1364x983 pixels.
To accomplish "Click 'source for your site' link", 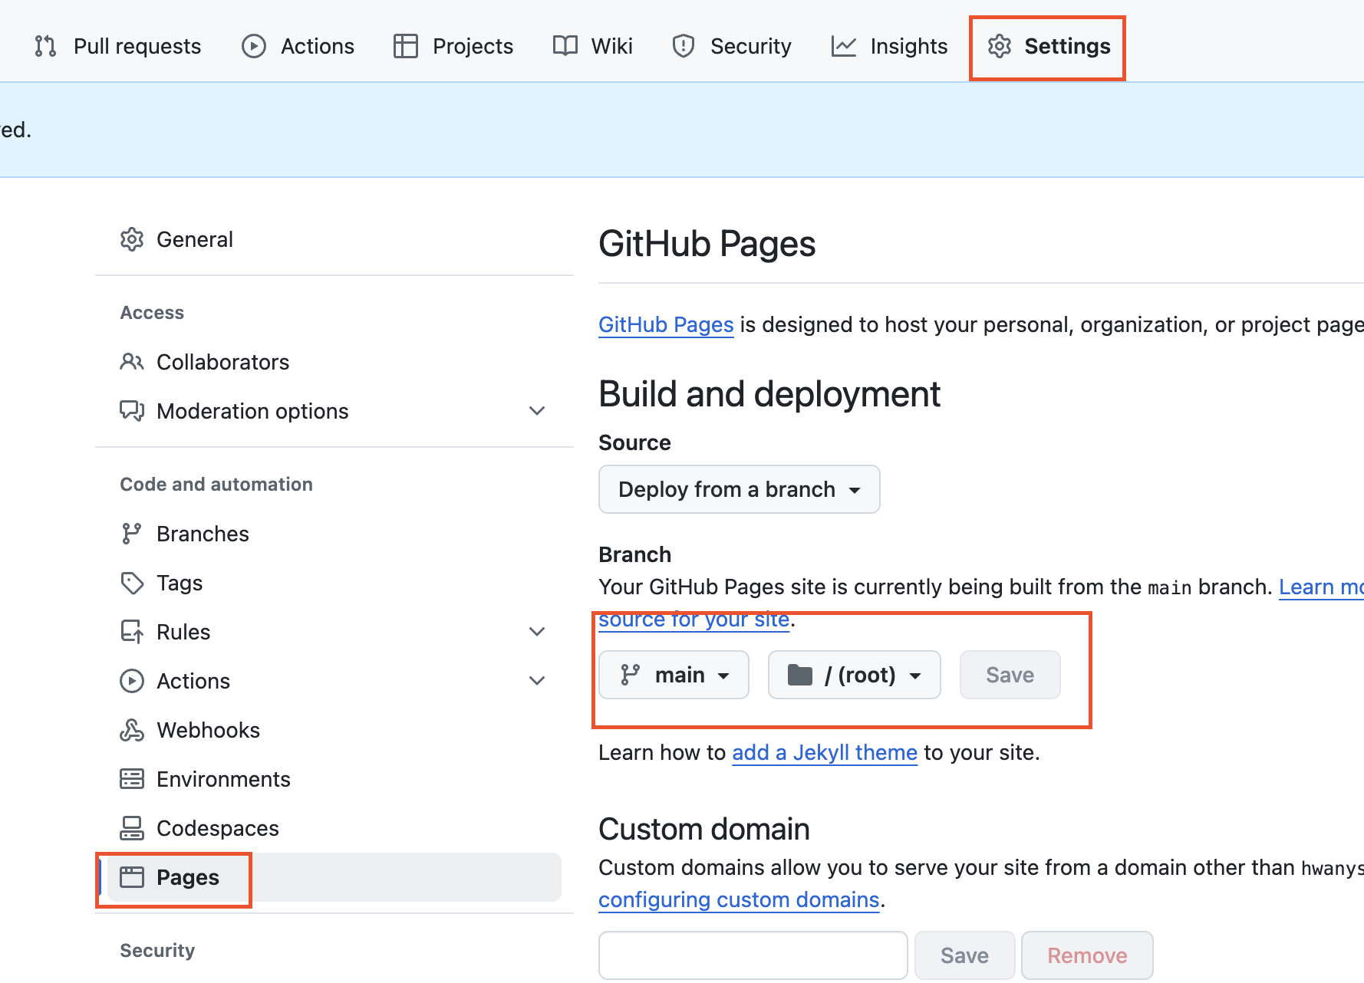I will click(694, 620).
